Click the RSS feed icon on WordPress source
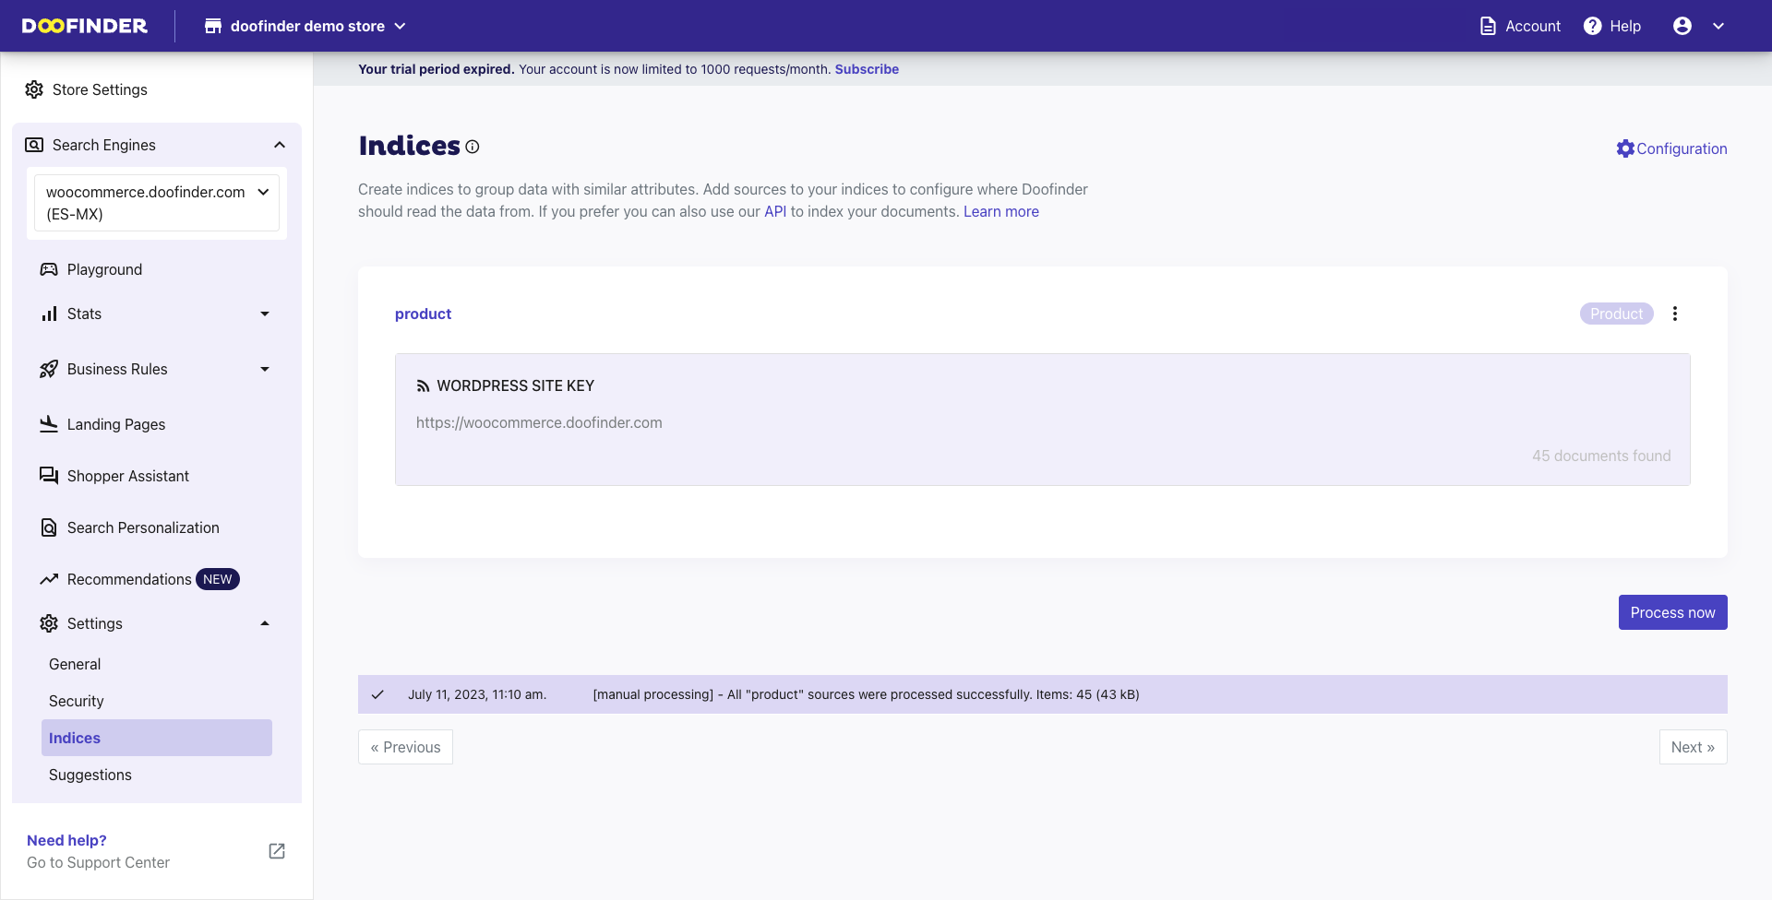Screen dimensions: 1772x900 [423, 386]
